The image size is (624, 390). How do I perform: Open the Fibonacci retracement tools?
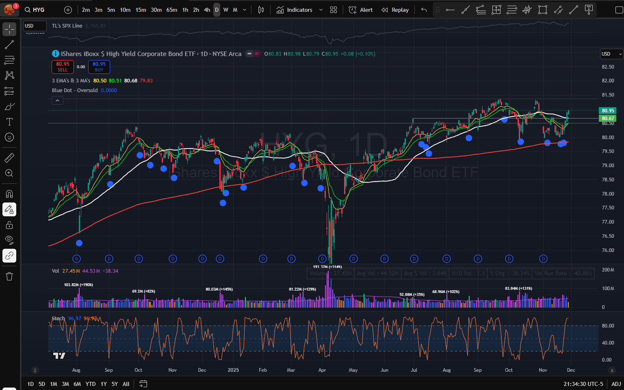click(9, 60)
